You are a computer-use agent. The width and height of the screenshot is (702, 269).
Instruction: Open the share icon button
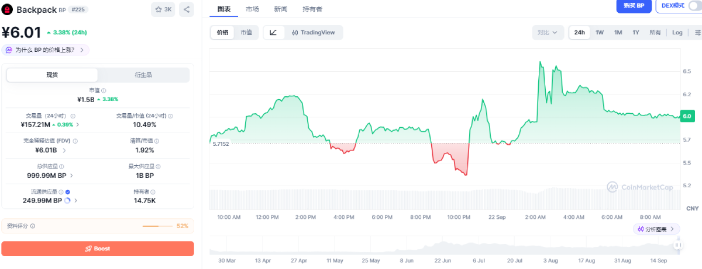click(186, 9)
